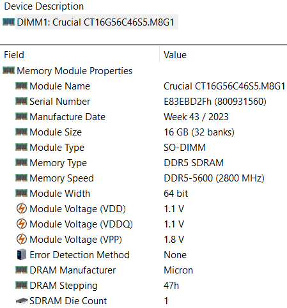Click the Manufacture Date row icon
Screen dimensions: 287x308
coord(21,116)
